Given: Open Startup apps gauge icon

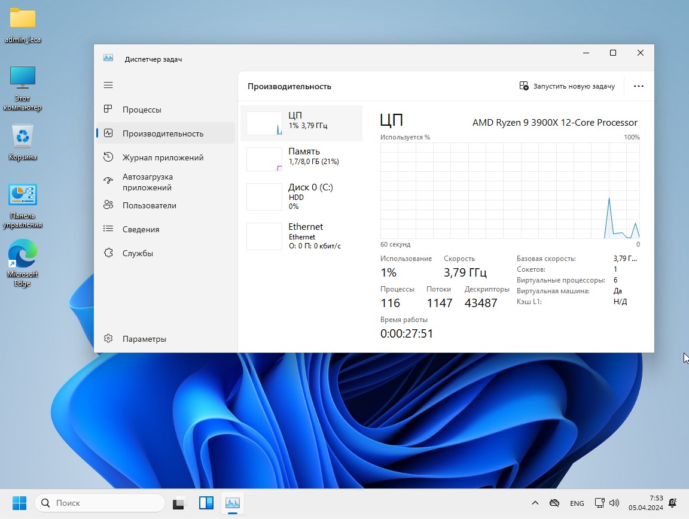Looking at the screenshot, I should 108,181.
